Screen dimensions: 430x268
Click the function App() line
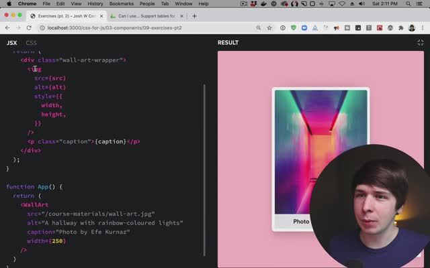(x=34, y=187)
